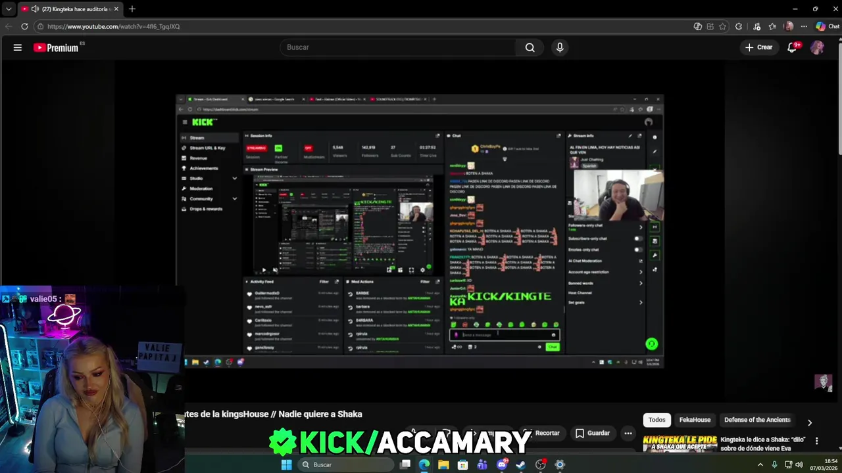Select the FekaHouse filter chip
Screen dimensions: 842x473
coord(695,420)
